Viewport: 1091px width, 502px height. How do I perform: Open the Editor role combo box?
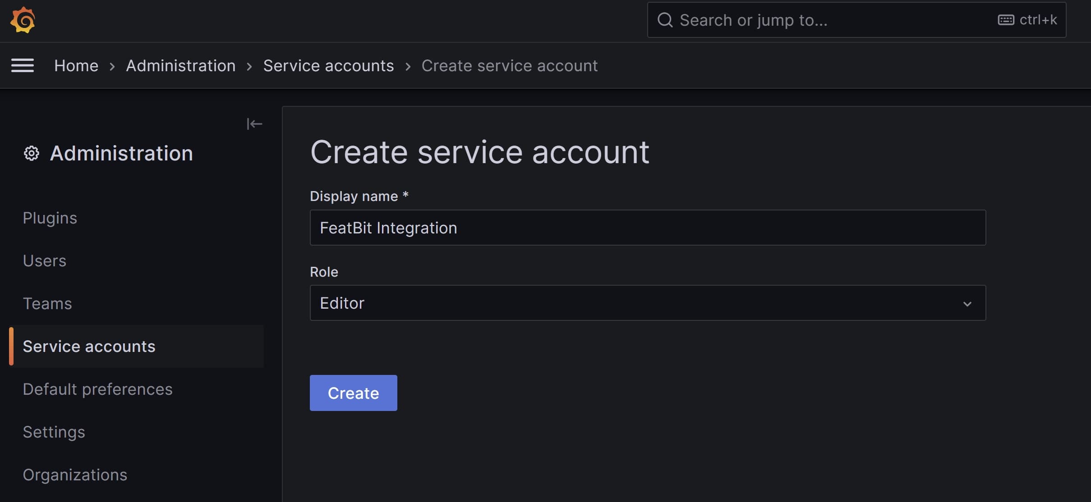click(631, 303)
